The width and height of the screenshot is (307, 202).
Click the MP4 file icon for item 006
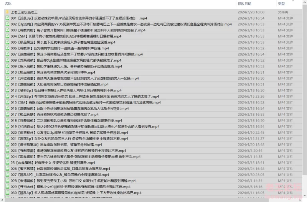(7, 48)
